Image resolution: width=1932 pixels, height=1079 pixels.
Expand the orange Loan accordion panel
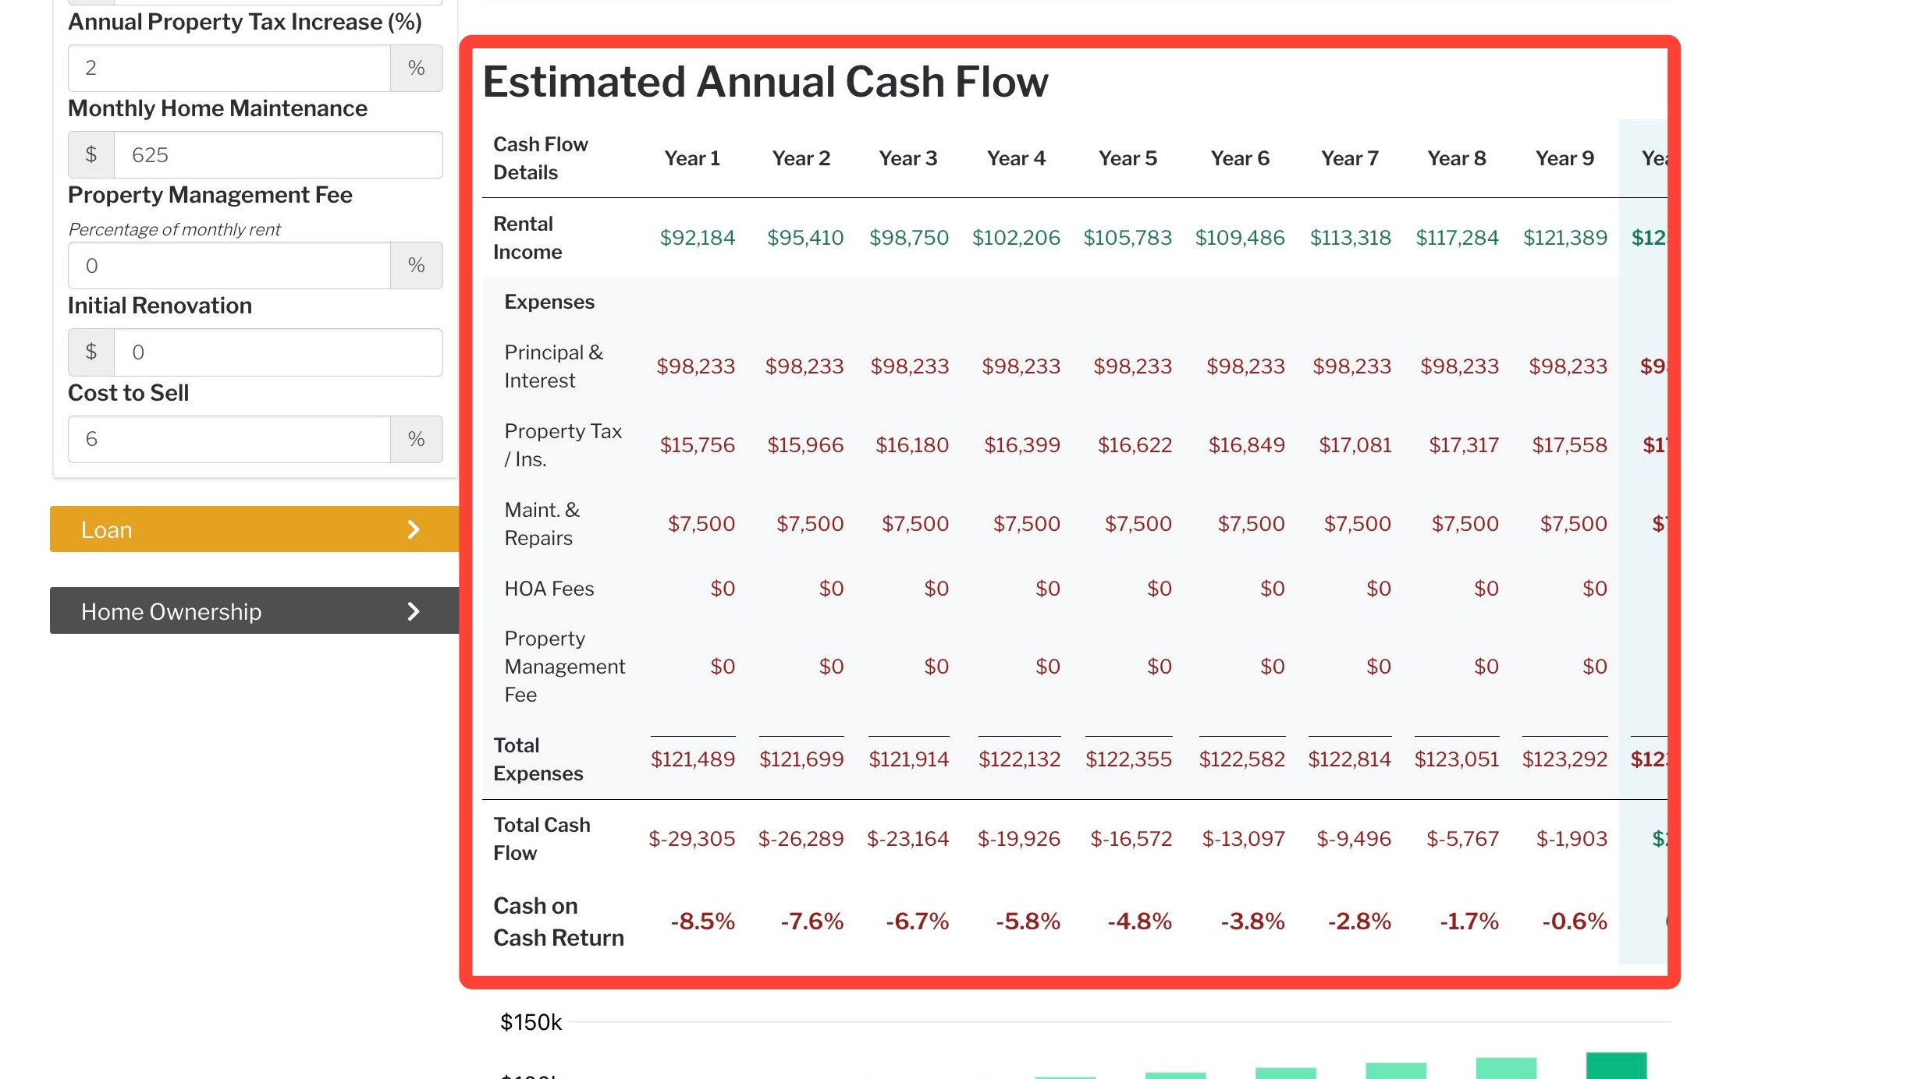254,529
